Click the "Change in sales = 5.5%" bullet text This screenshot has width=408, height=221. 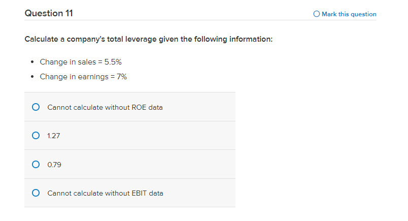81,62
